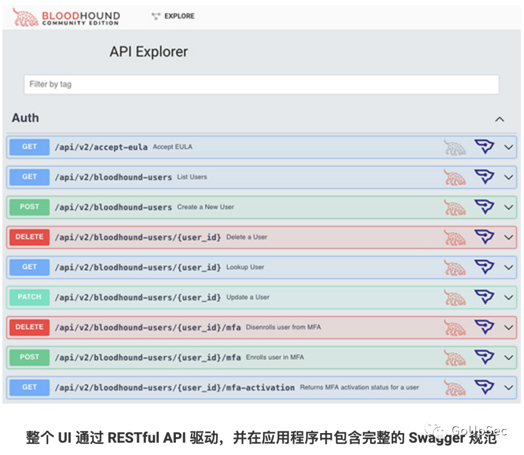
Task: Click the GET button for accept-eula
Action: 29,147
